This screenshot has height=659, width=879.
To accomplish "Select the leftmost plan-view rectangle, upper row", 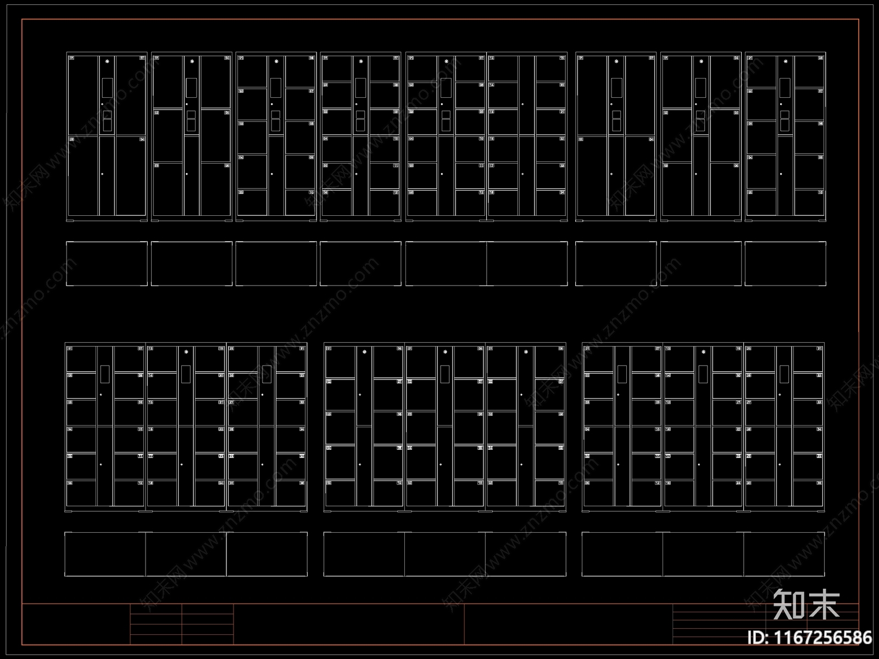I will click(107, 264).
